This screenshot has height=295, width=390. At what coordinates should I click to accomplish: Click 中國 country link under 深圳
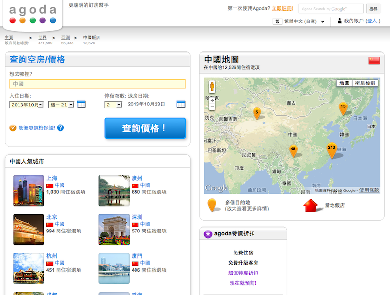tap(145, 224)
